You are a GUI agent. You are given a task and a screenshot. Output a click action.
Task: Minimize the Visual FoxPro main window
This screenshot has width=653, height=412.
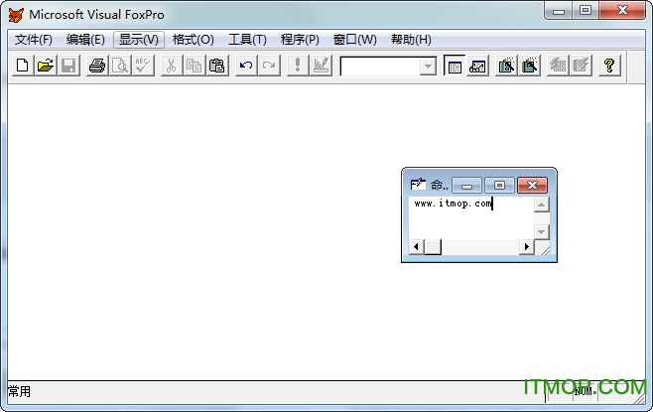[x=559, y=10]
